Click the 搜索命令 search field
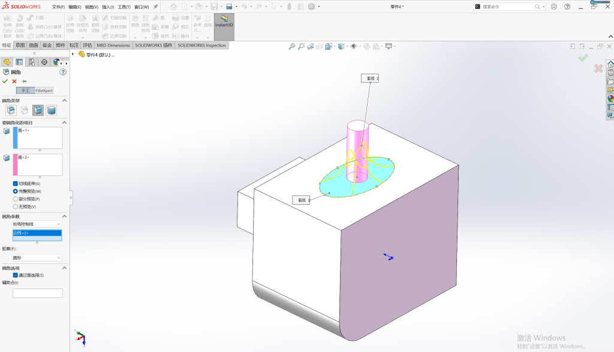 click(508, 7)
